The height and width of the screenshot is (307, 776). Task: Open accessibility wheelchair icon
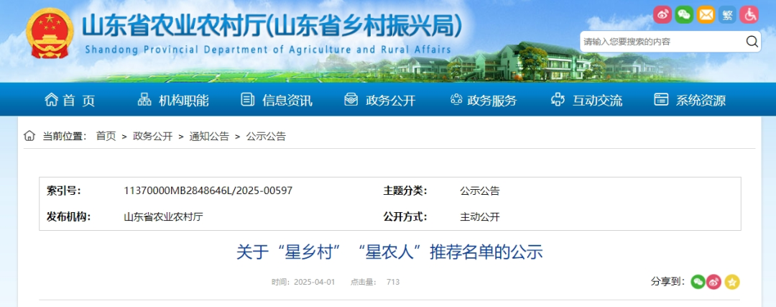[749, 14]
